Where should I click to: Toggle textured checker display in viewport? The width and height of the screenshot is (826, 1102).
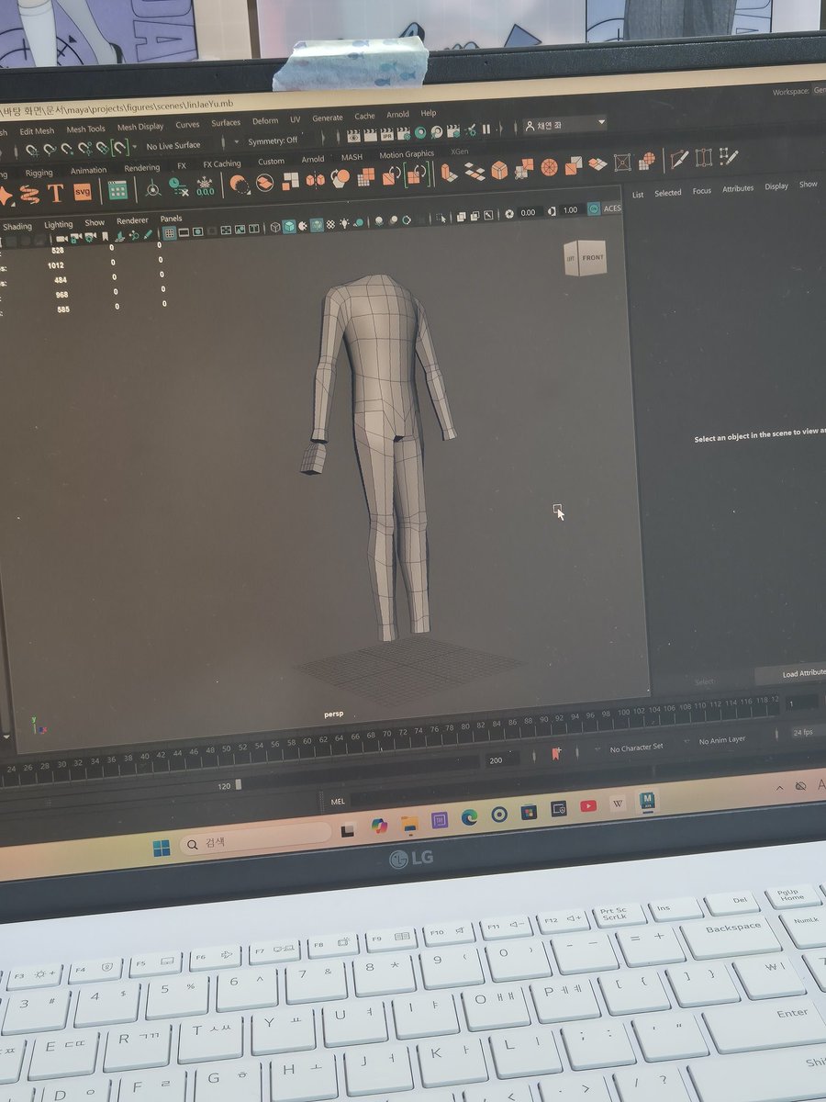330,224
